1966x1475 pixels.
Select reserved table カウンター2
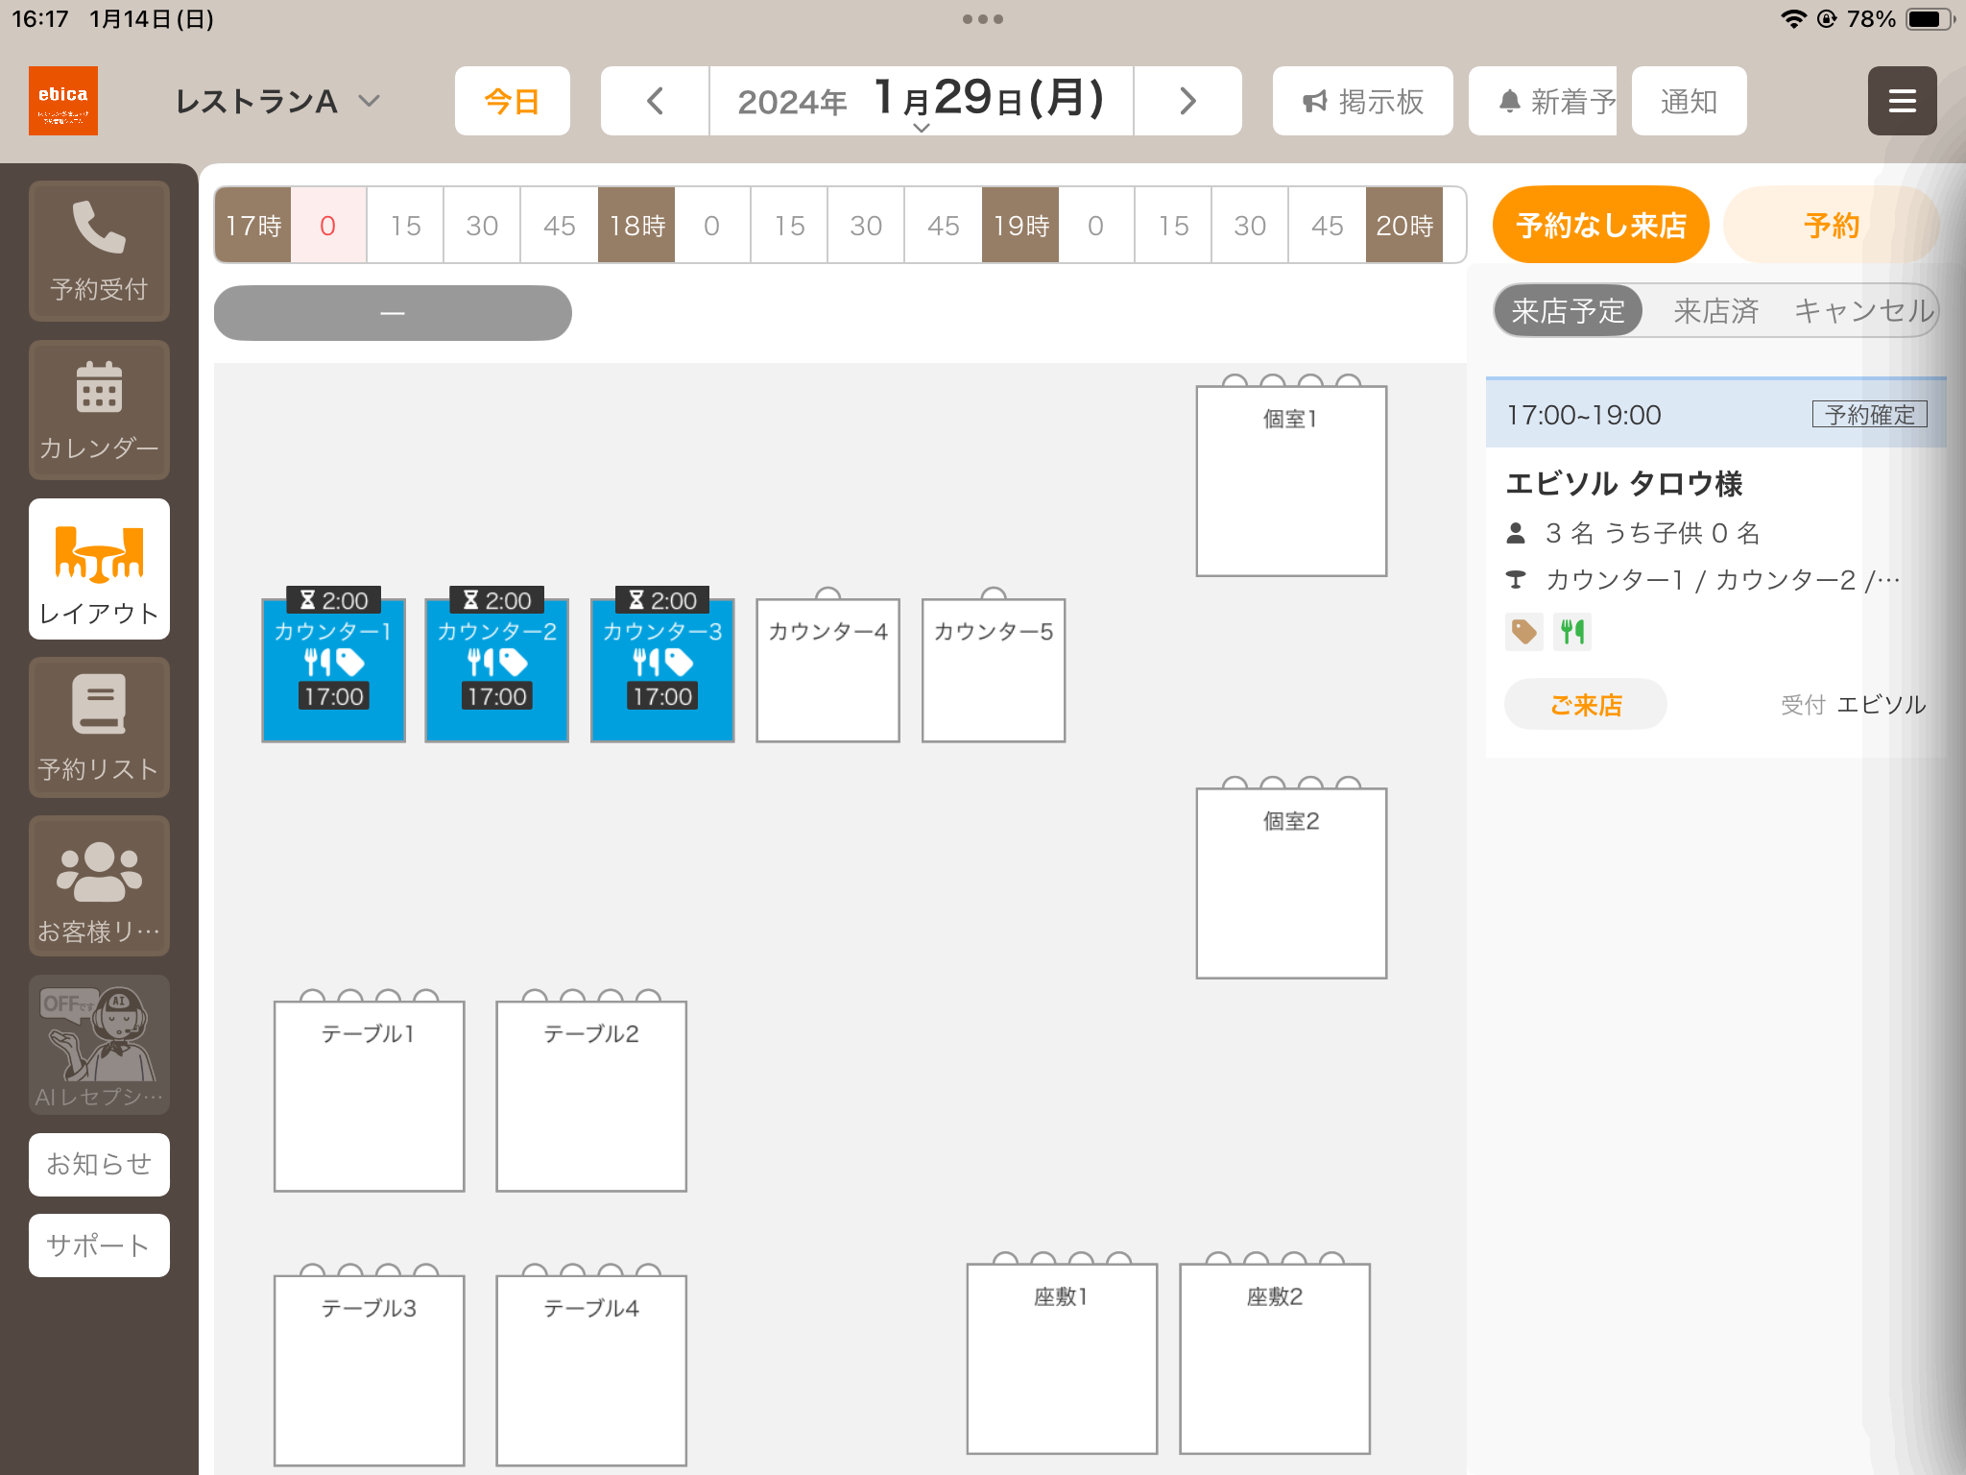tap(497, 669)
